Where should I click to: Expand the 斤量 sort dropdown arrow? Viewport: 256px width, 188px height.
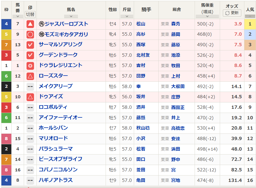(127, 16)
